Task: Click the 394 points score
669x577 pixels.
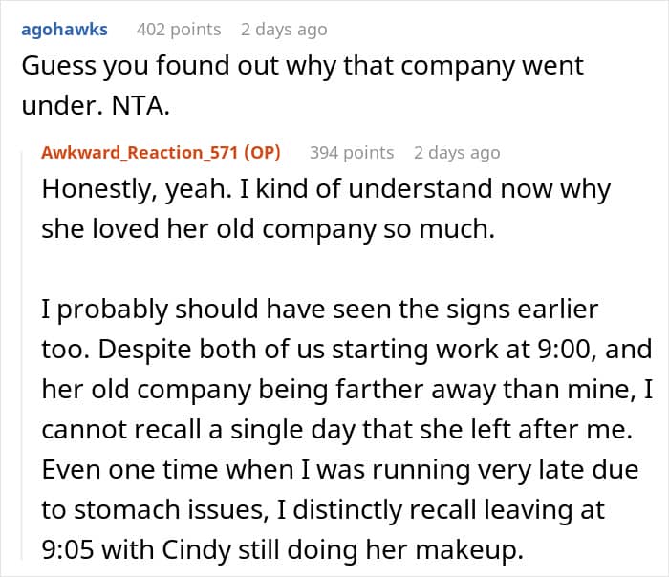Action: pyautogui.click(x=352, y=152)
